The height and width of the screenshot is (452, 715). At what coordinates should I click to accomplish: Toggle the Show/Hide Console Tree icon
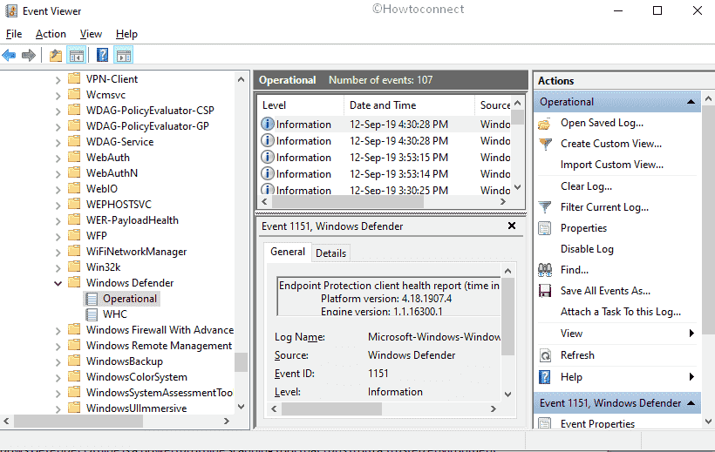coord(77,56)
